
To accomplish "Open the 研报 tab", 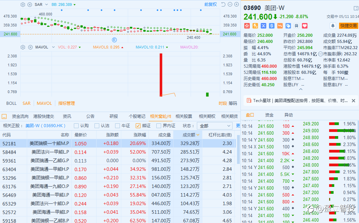I will tap(114, 116).
